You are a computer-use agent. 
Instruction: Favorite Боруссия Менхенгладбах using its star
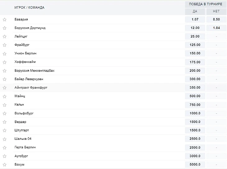click(x=5, y=71)
